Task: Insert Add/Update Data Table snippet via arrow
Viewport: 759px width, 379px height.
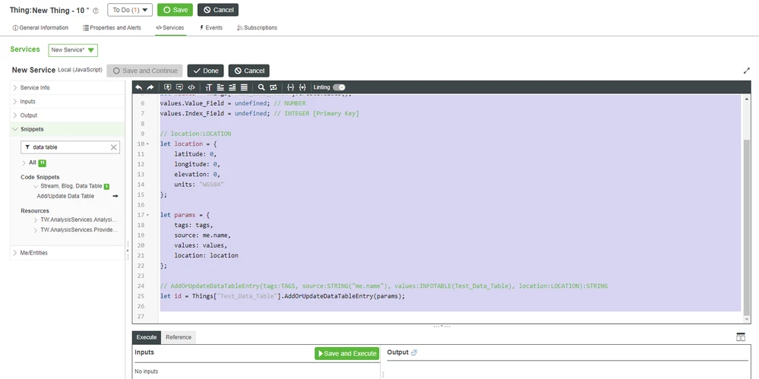Action: 115,196
